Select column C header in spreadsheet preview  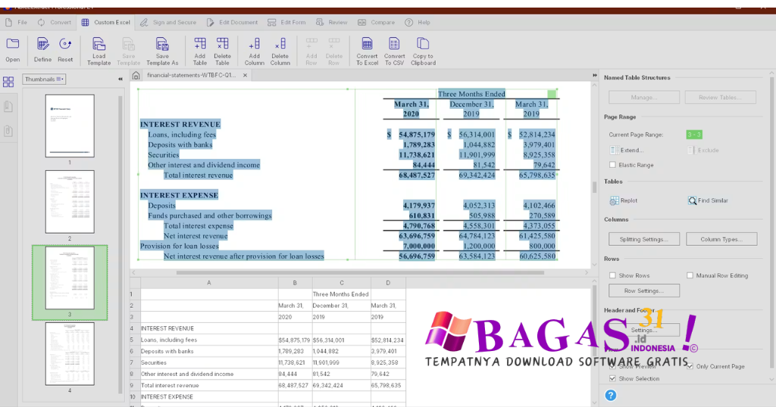tap(342, 283)
